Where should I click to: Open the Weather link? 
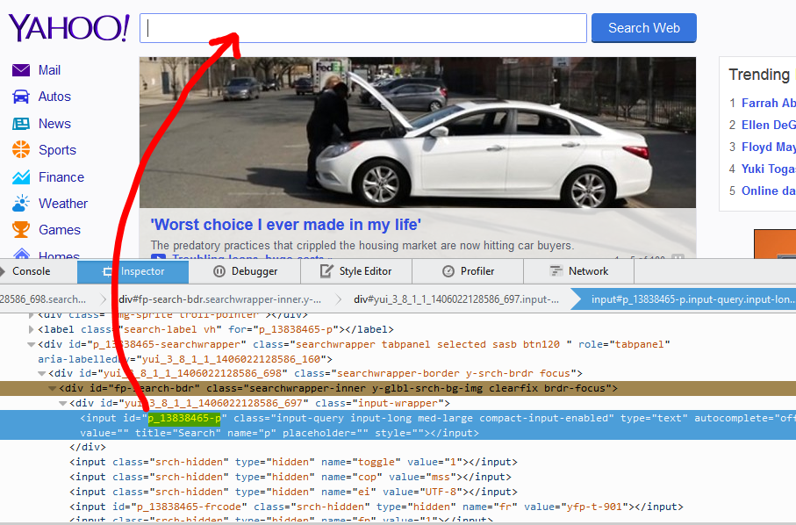(x=63, y=204)
